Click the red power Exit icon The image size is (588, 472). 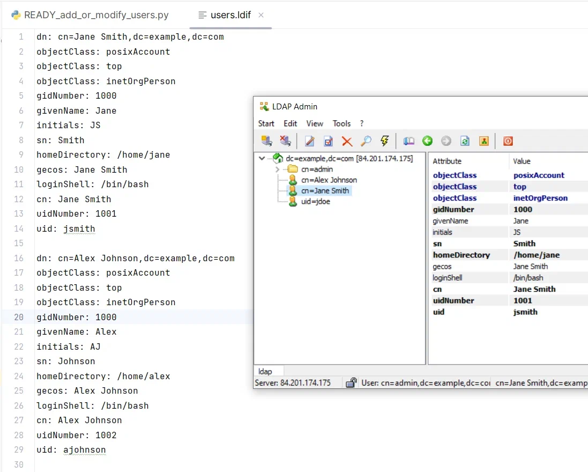tap(508, 141)
